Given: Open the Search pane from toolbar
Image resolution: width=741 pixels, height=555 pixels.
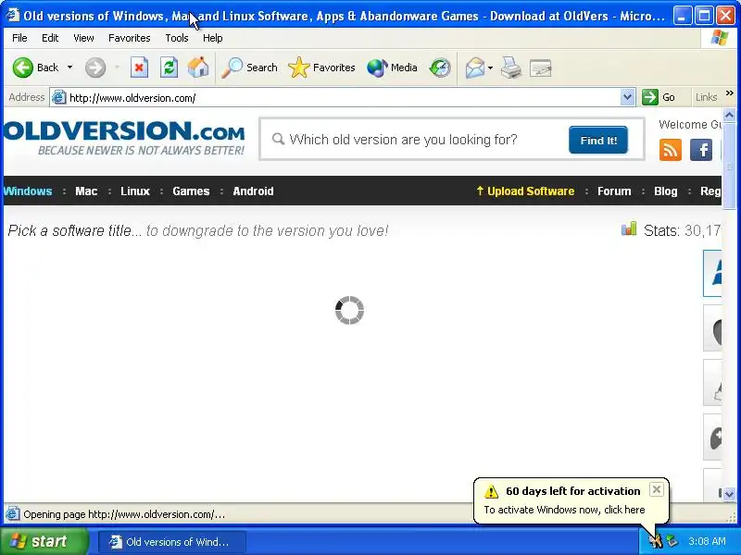Looking at the screenshot, I should [x=249, y=68].
